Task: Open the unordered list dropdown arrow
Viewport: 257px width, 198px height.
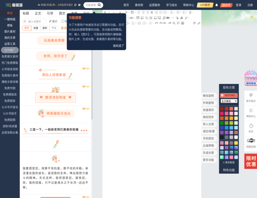Action: pyautogui.click(x=153, y=23)
